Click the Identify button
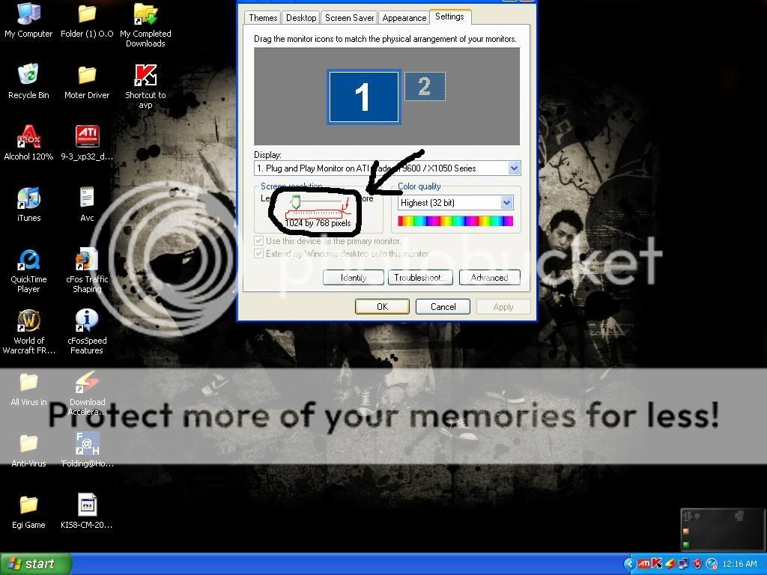This screenshot has height=575, width=767. click(354, 278)
